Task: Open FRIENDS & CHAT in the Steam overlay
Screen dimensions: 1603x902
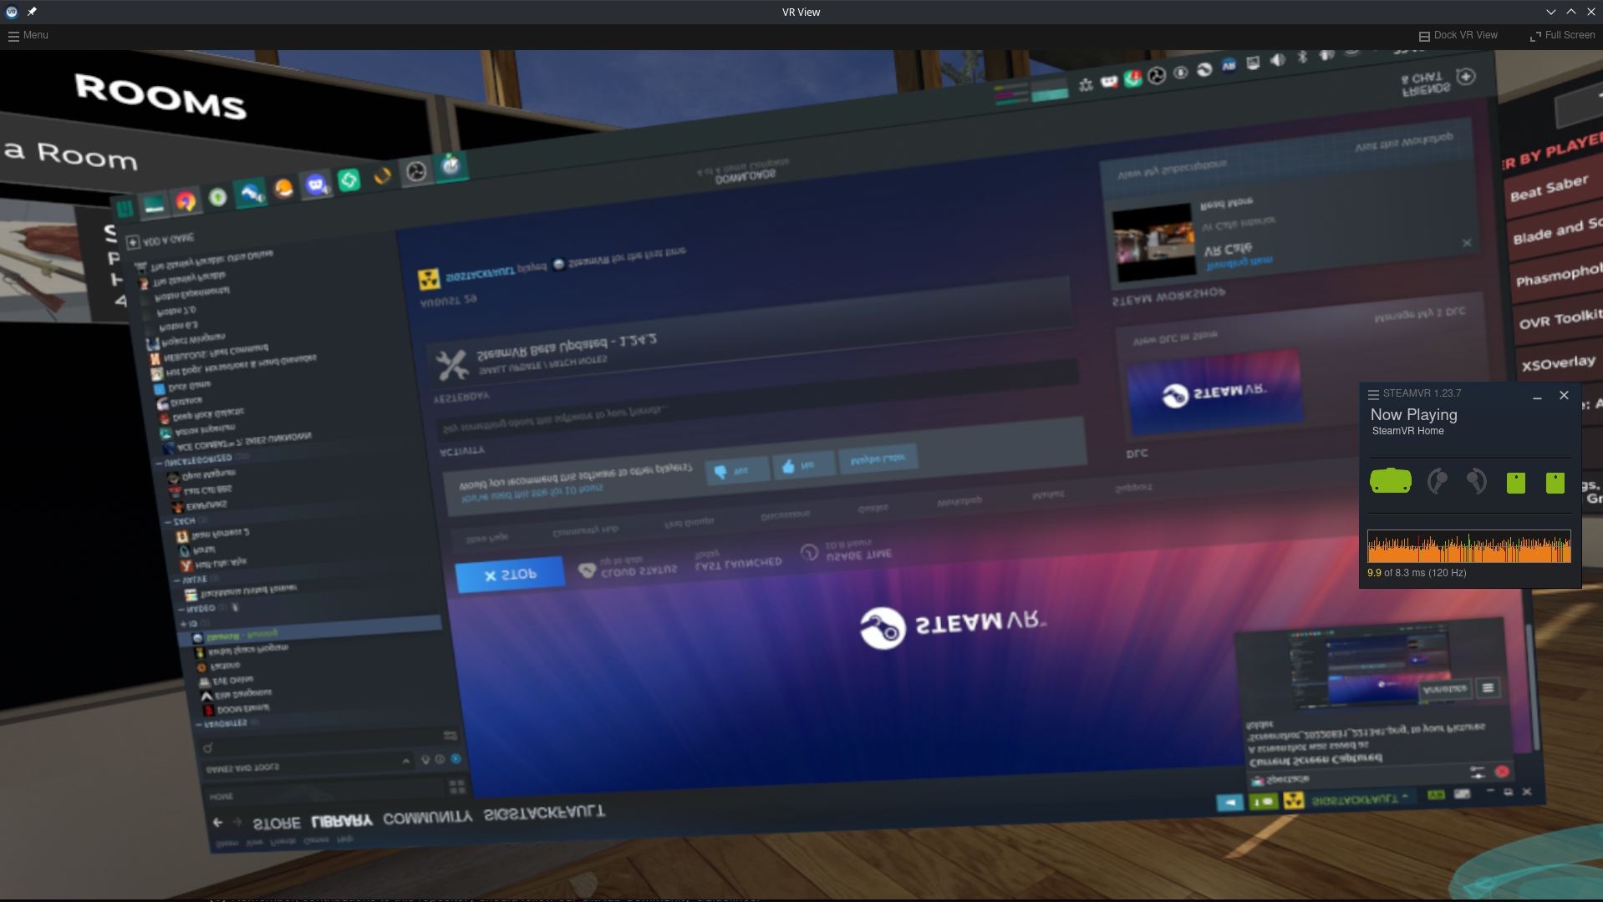Action: pyautogui.click(x=1427, y=79)
